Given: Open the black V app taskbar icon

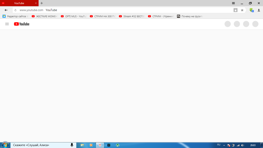Looking at the screenshot, I should (x=109, y=145).
